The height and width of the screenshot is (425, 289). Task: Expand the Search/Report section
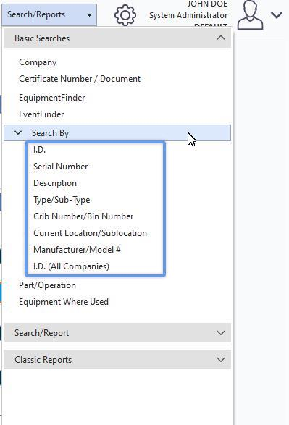tap(117, 332)
